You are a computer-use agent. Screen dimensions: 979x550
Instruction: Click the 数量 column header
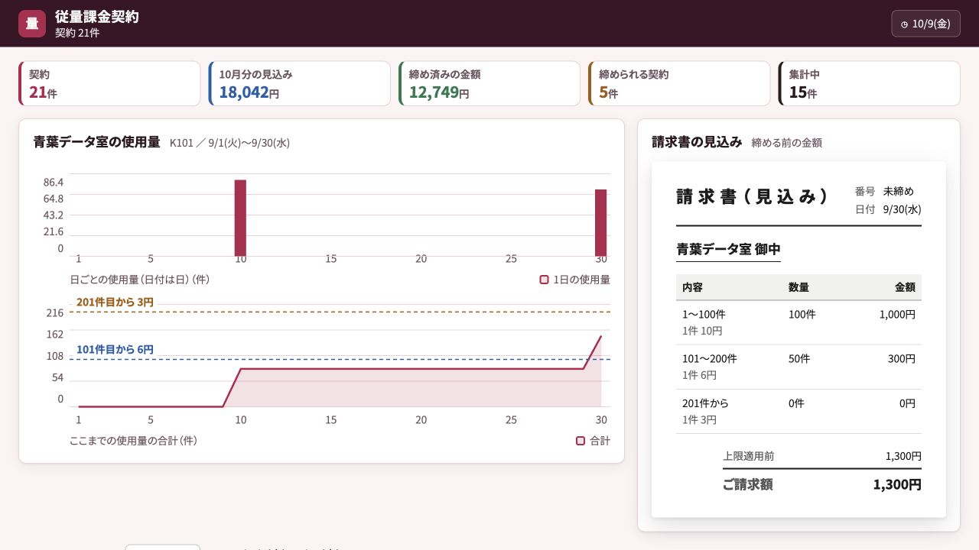point(798,287)
